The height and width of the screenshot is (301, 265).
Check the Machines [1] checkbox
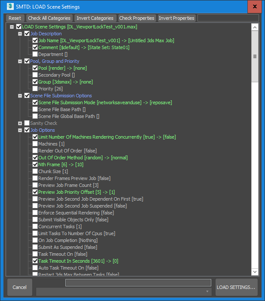(x=35, y=144)
